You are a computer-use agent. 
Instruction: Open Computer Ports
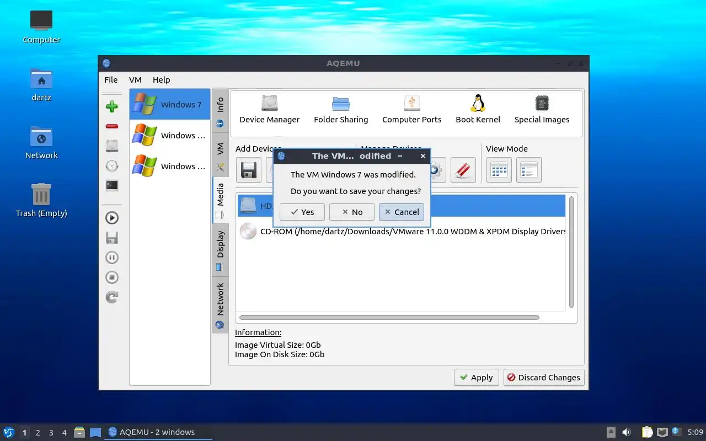pyautogui.click(x=412, y=110)
